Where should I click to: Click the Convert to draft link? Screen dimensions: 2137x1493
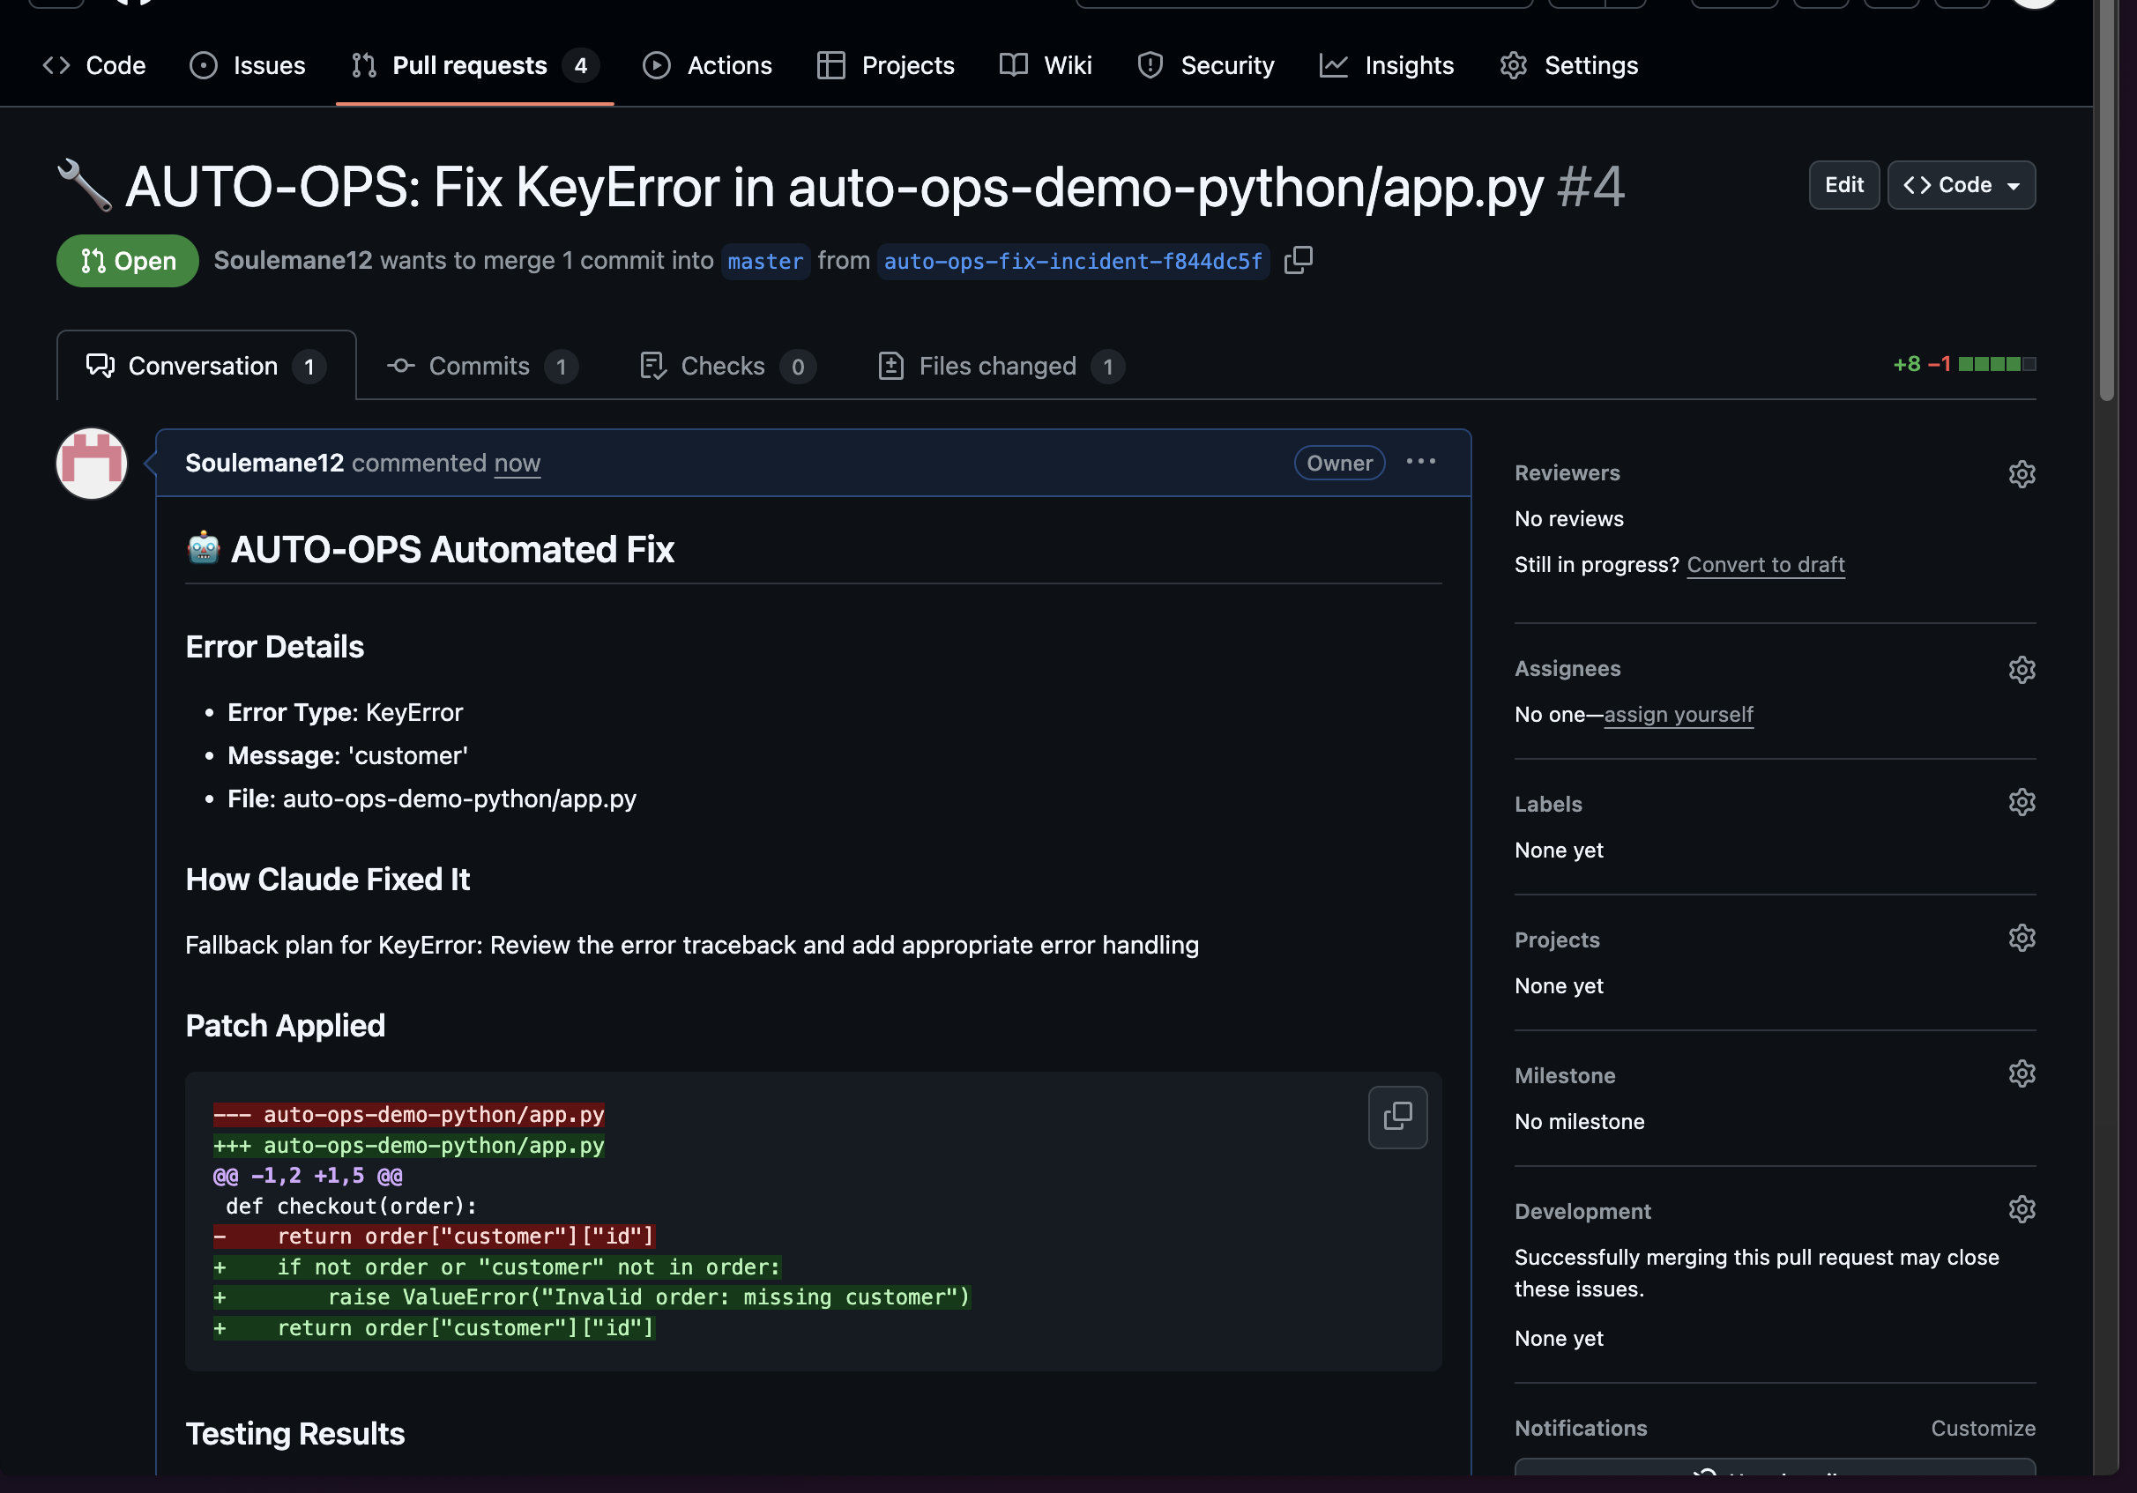(1765, 565)
